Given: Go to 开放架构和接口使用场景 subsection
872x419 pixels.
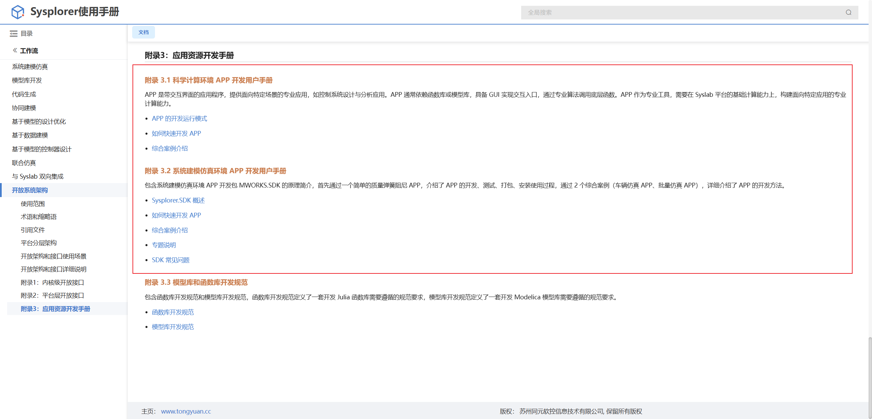Looking at the screenshot, I should [53, 256].
